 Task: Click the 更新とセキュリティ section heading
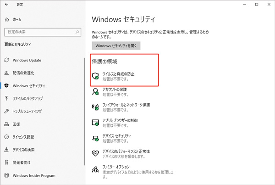tap(18, 44)
